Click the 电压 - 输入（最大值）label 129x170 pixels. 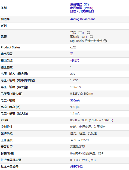[14, 74]
